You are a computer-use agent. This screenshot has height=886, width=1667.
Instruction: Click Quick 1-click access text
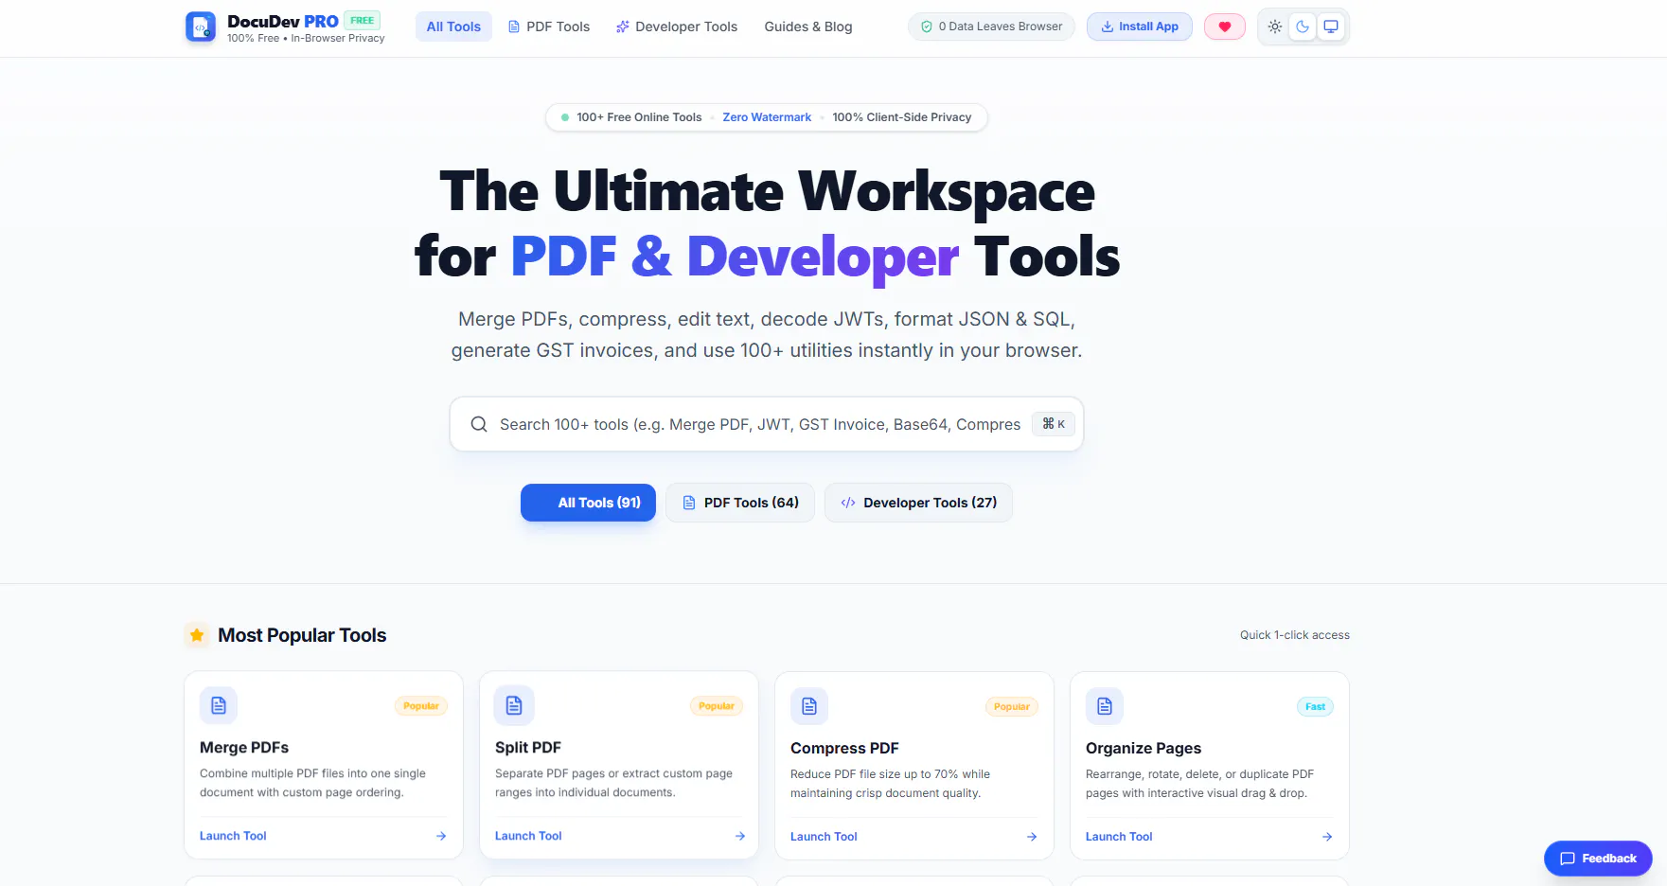click(1295, 635)
